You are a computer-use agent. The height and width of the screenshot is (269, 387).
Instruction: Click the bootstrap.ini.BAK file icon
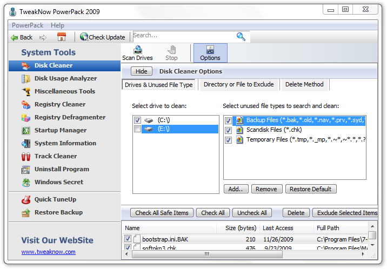[137, 239]
